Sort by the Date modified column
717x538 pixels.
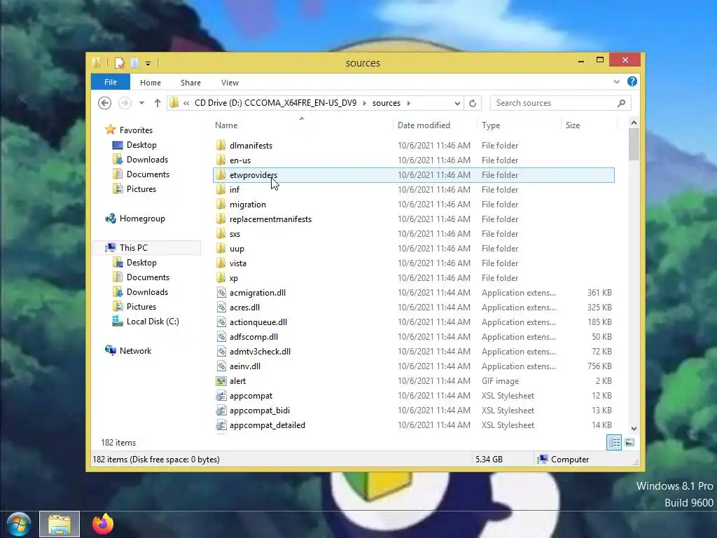point(424,125)
